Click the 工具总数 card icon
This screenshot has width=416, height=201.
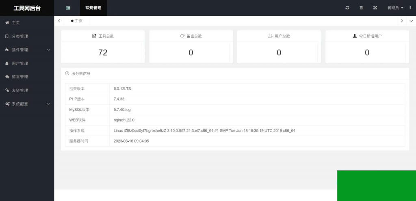coord(94,36)
